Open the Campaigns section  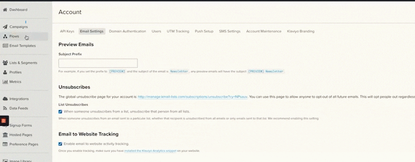[x=19, y=27]
